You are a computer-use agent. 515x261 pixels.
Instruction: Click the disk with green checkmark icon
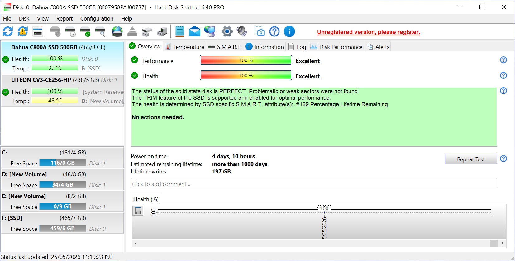(x=85, y=31)
